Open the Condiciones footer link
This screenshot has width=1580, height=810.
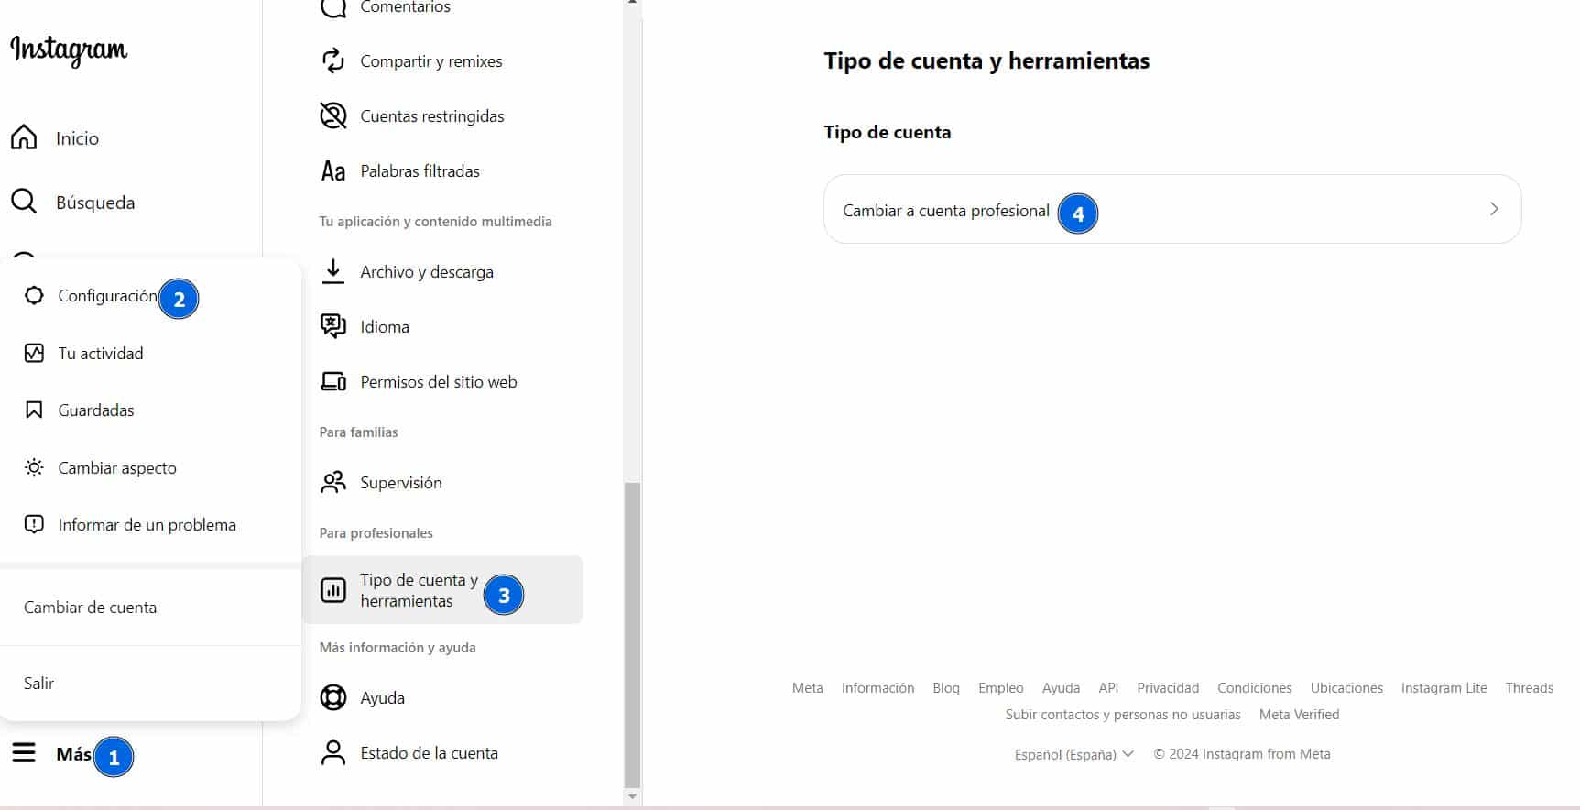[1254, 687]
